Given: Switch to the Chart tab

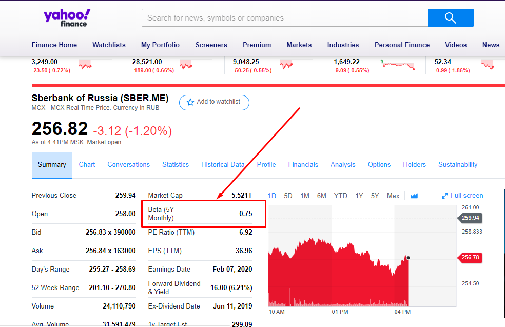Looking at the screenshot, I should [87, 165].
